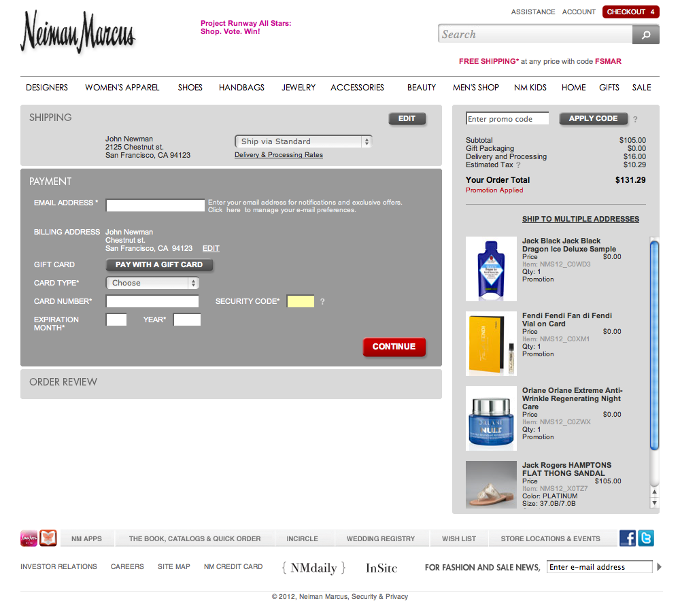
Task: Click the search magnifying glass icon
Action: 645,34
